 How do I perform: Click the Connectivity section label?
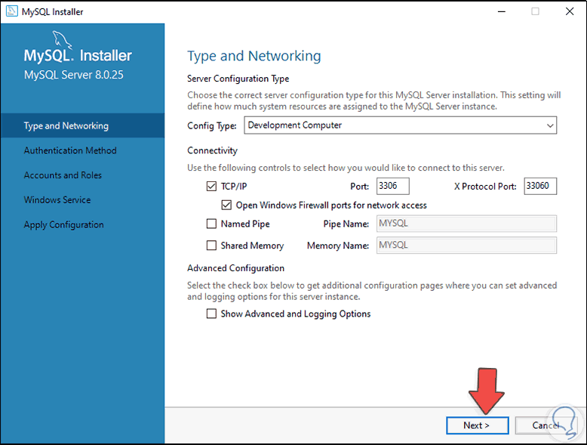[x=212, y=150]
